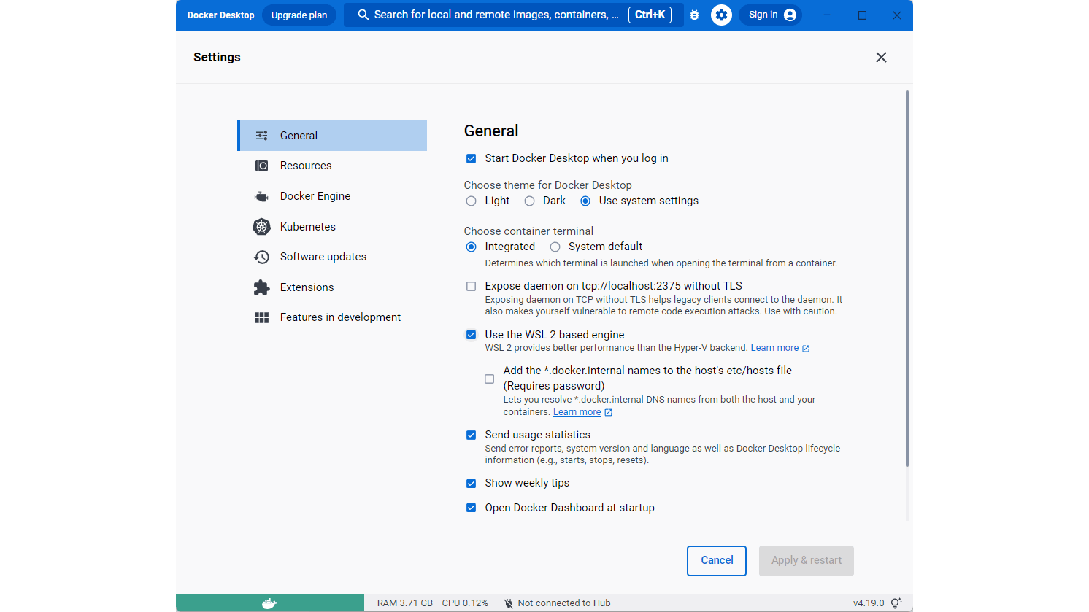
Task: Click the Not connected to Hub status icon
Action: [x=508, y=603]
